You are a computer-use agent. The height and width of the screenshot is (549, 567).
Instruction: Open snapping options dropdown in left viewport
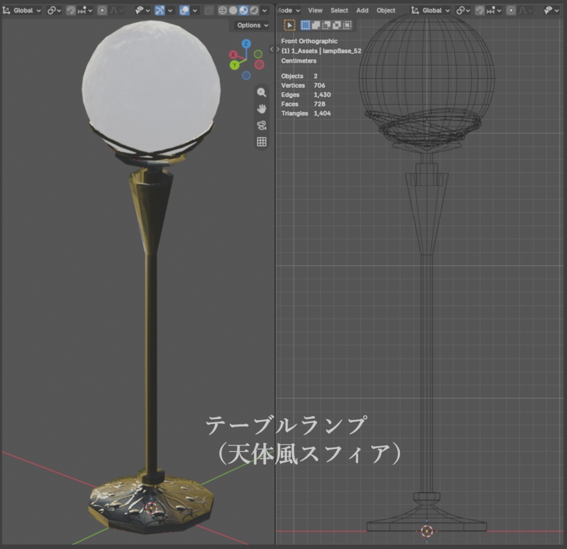click(85, 11)
